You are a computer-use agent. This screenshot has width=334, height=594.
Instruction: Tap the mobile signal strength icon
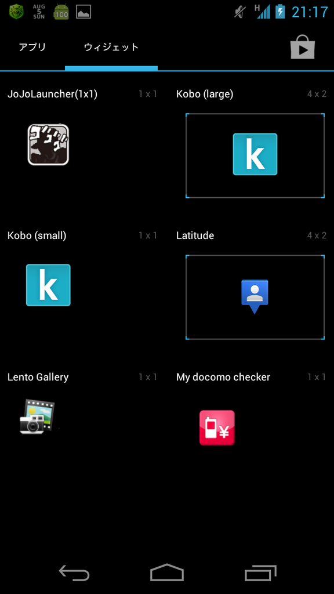click(x=263, y=12)
